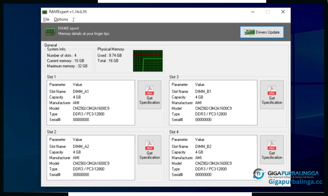
Task: Select the DIMM_B2 slot name value
Action: point(203,146)
